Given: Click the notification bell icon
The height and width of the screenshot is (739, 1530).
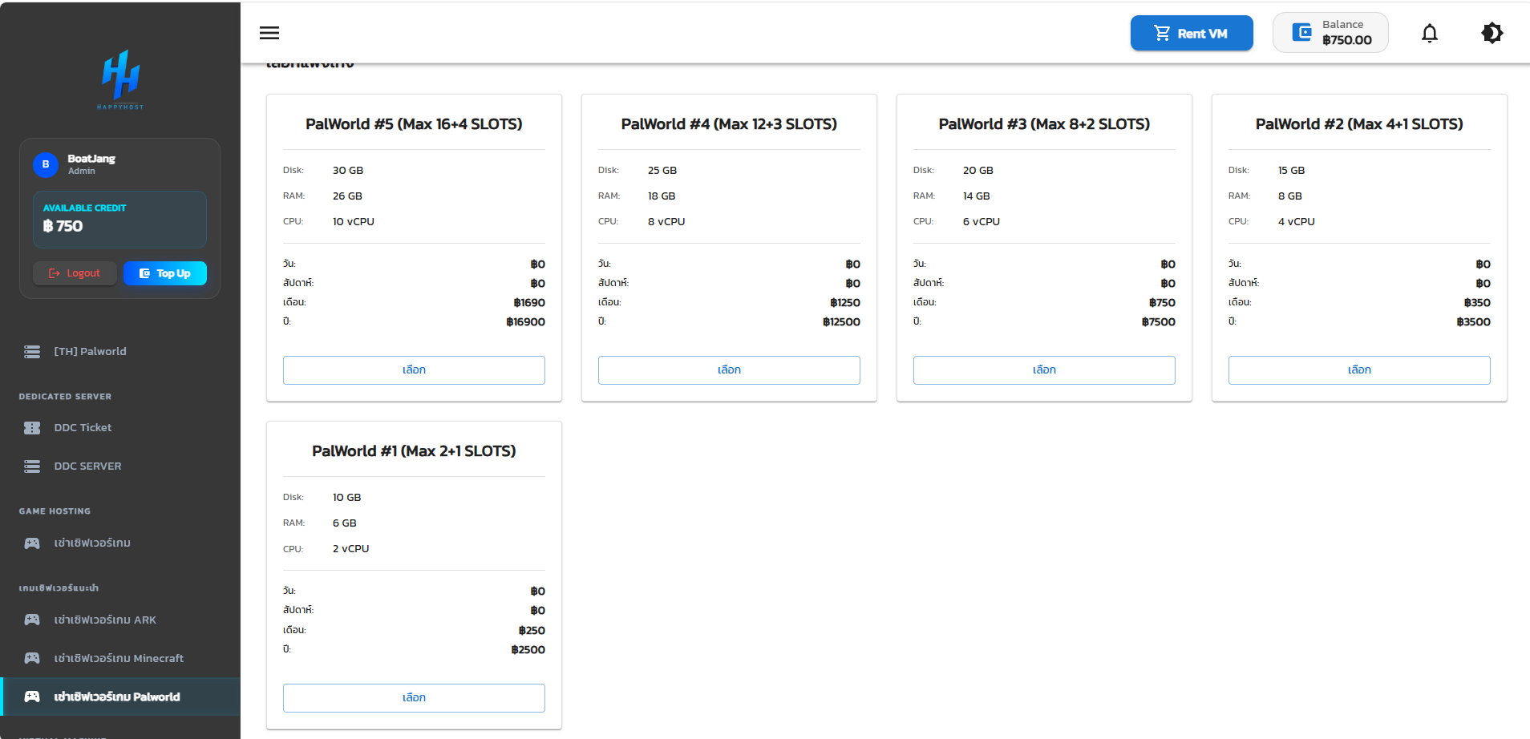Looking at the screenshot, I should click(1430, 33).
